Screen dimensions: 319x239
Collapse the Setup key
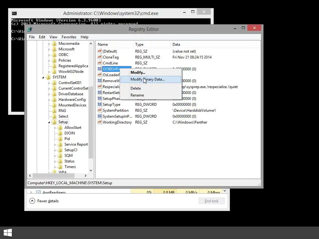49,122
